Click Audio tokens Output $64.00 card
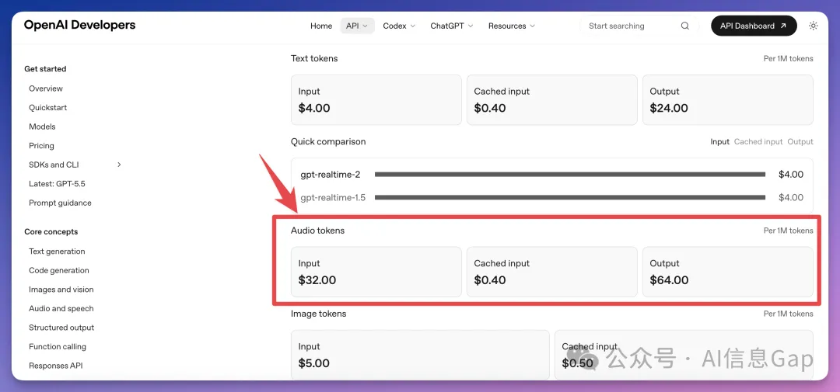The height and width of the screenshot is (392, 840). point(728,272)
